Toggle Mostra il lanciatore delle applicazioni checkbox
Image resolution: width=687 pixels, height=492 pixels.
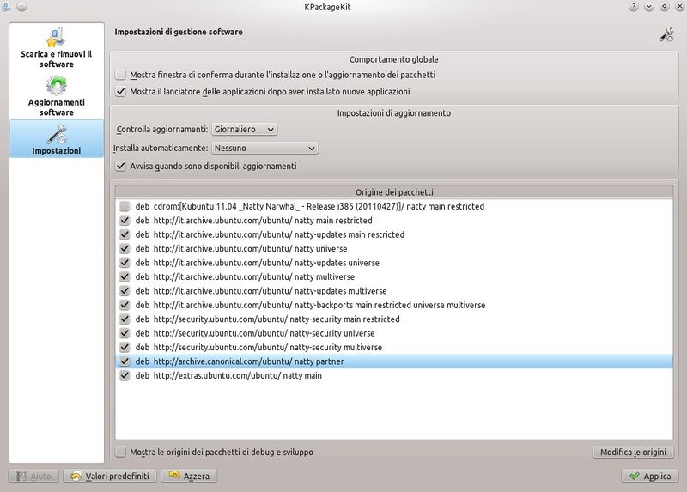coord(121,91)
